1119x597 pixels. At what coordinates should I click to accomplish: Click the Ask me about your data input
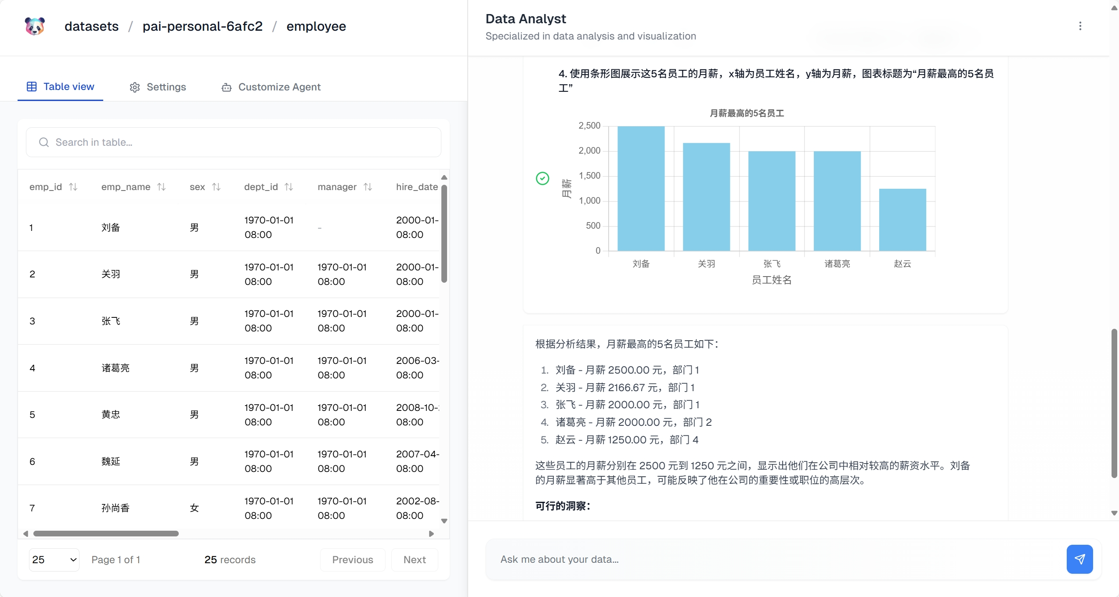[x=773, y=559]
